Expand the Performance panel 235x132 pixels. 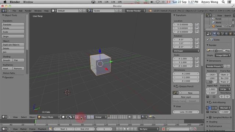(x=215, y=126)
